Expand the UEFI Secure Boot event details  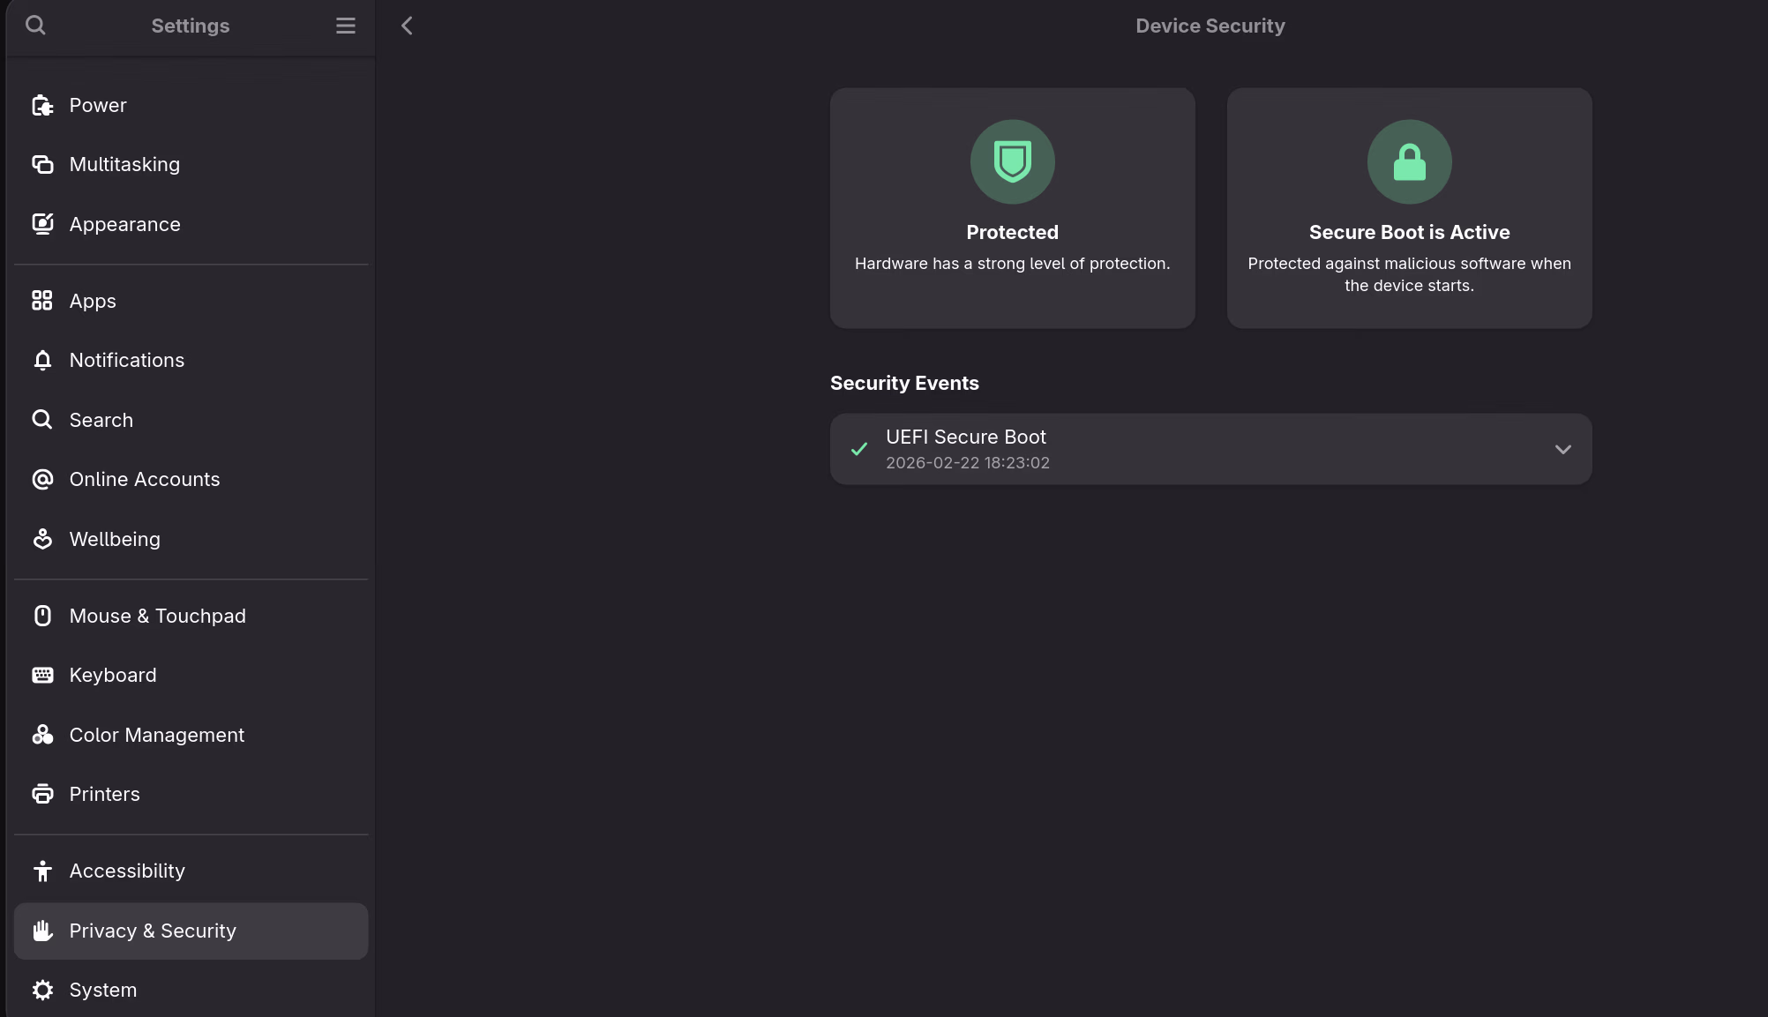point(1563,449)
